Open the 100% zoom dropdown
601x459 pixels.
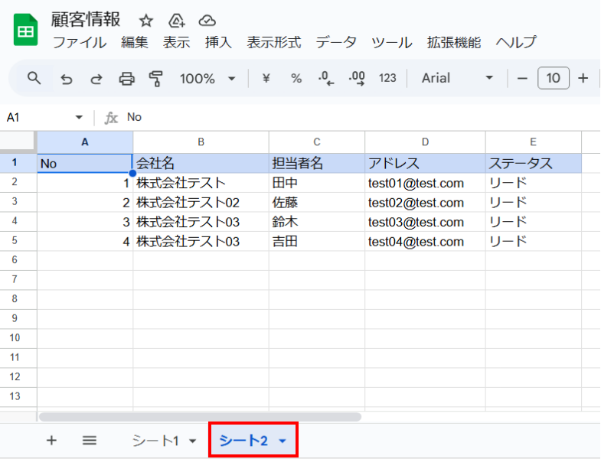(x=207, y=78)
